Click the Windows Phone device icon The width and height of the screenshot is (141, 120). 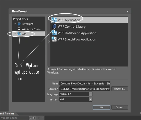tap(19, 29)
